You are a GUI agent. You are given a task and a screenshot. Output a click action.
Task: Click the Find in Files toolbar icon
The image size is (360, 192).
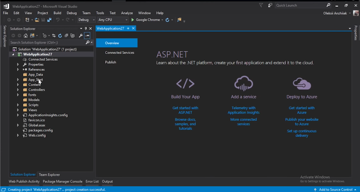pyautogui.click(x=179, y=20)
